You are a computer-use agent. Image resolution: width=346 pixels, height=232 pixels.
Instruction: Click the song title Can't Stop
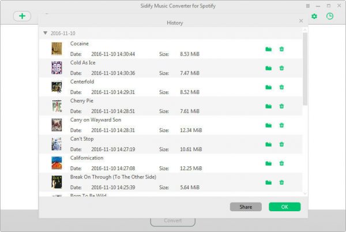click(x=82, y=139)
